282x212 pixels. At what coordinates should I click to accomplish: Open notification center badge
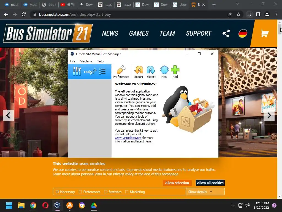click(274, 205)
